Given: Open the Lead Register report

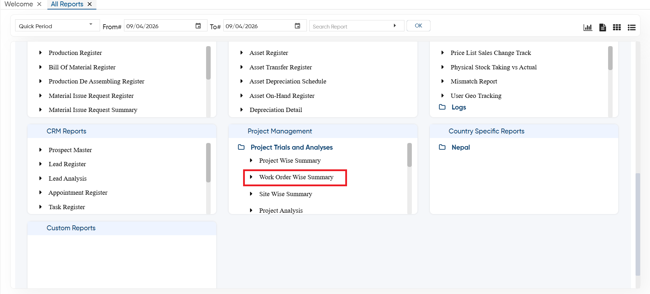Looking at the screenshot, I should coord(67,164).
